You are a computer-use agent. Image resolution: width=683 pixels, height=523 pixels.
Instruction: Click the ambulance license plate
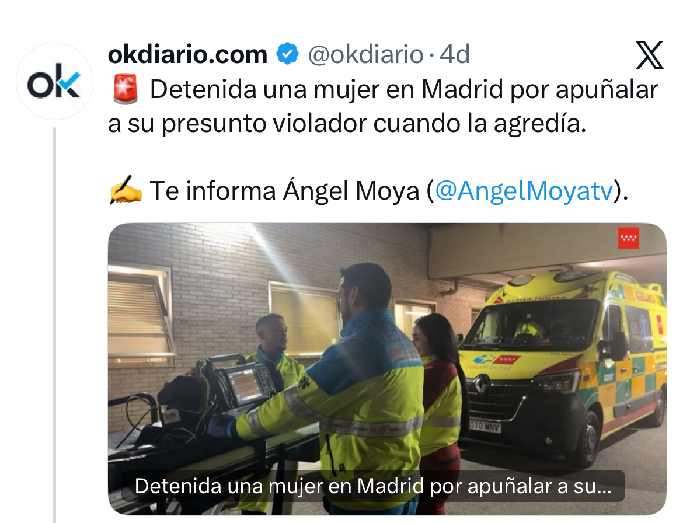[x=485, y=426]
